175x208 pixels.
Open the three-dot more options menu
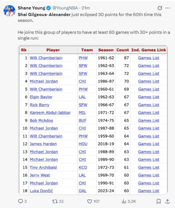point(167,8)
